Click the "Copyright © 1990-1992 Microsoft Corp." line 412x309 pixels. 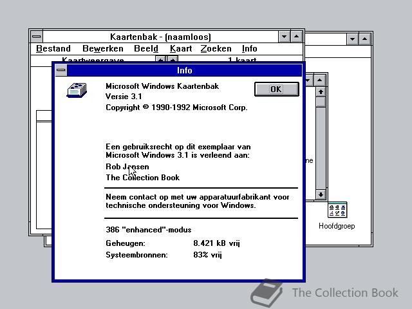click(176, 108)
